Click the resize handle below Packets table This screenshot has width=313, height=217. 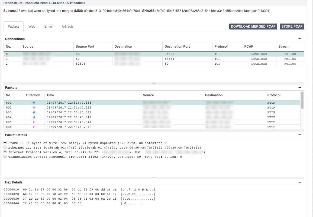(154, 131)
